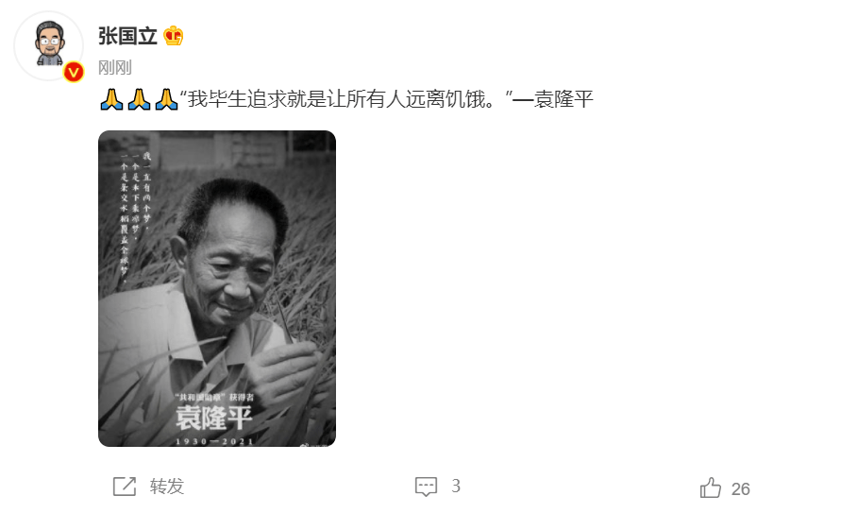Click the comment count 3
Screen dimensions: 841x513
click(x=455, y=487)
